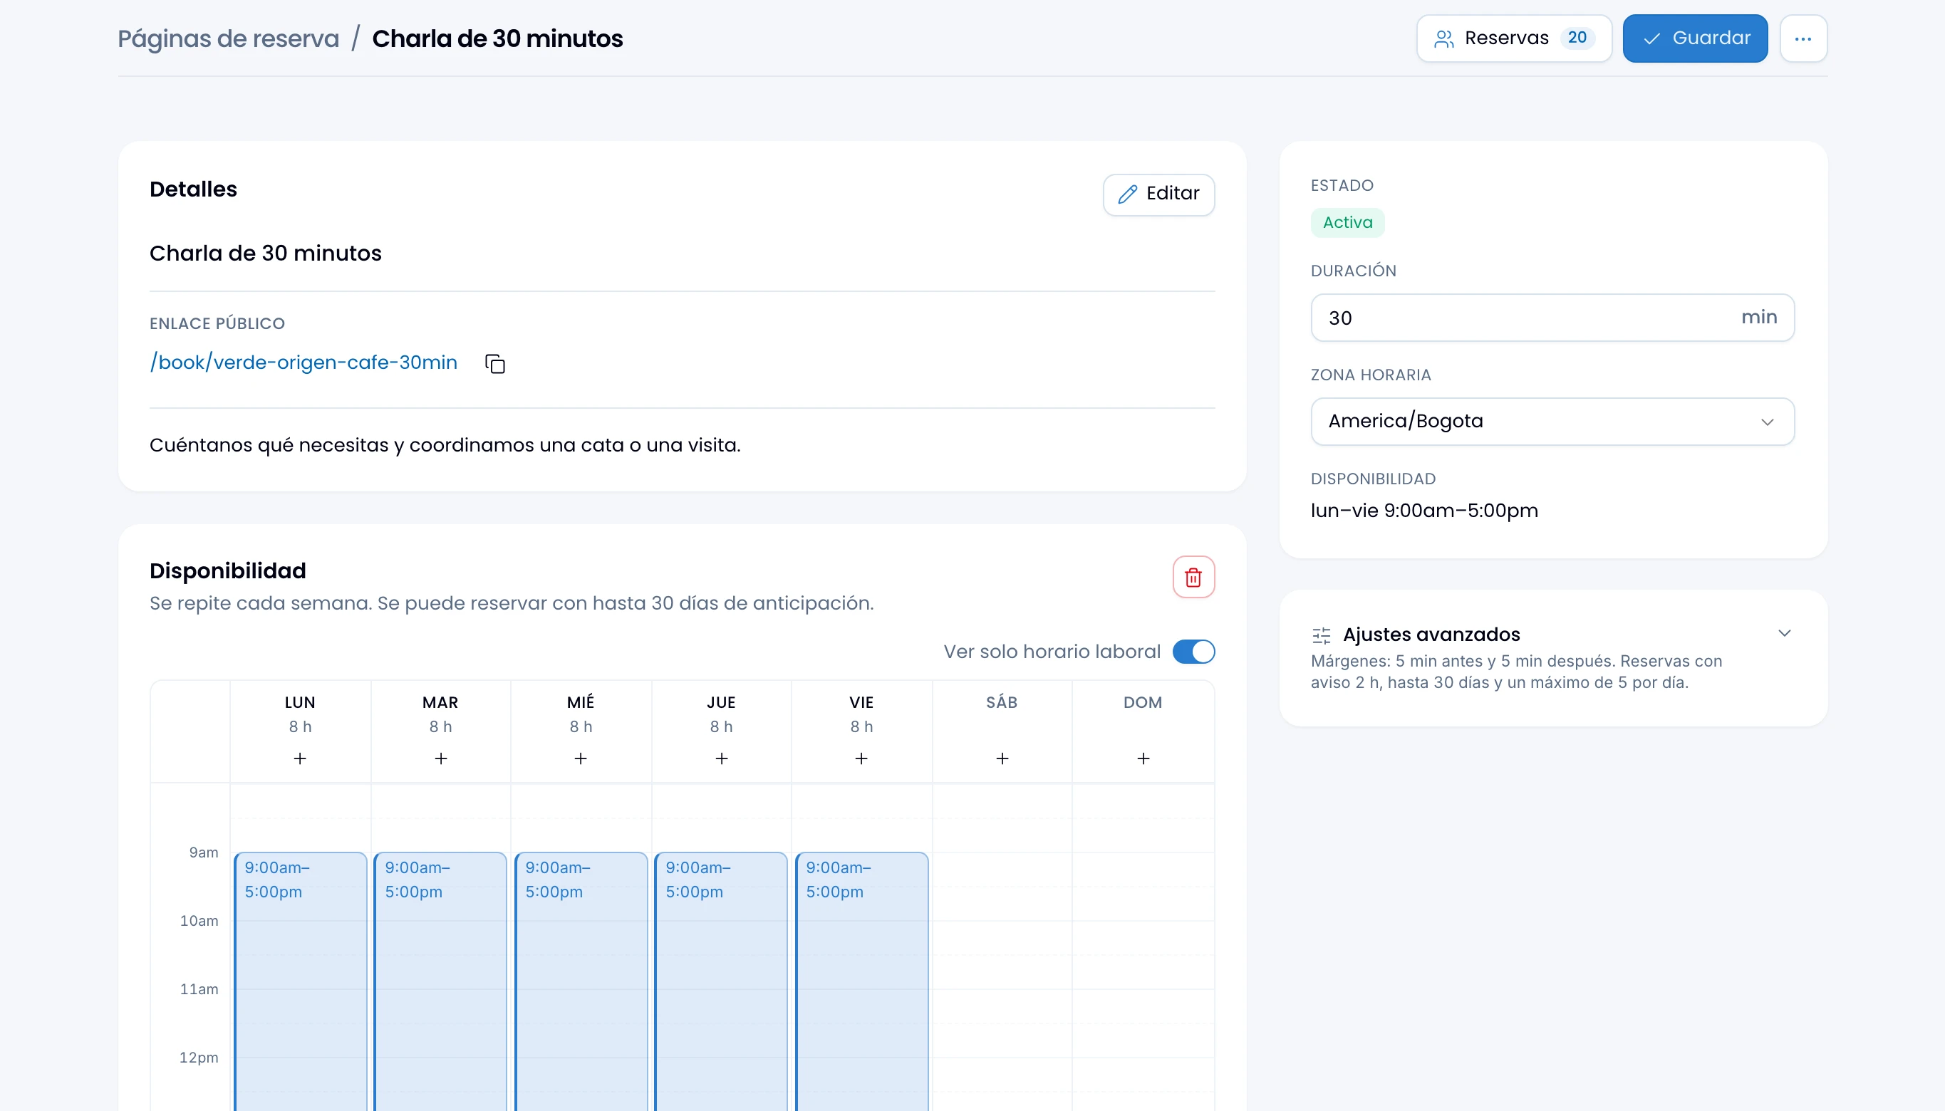Image resolution: width=1945 pixels, height=1111 pixels.
Task: Open /book/verde-origen-cafe-30min link
Action: pyautogui.click(x=303, y=362)
